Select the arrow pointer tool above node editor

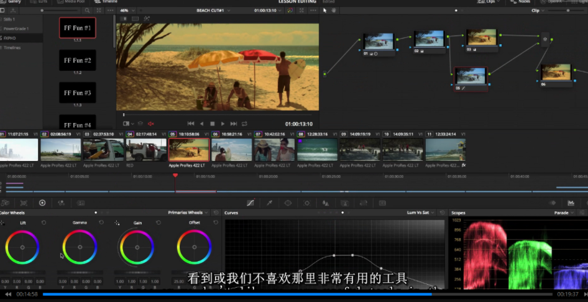pos(324,11)
